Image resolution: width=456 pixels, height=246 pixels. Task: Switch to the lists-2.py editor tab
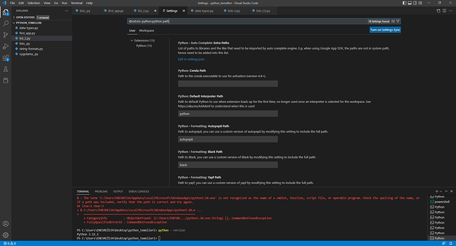click(x=234, y=11)
